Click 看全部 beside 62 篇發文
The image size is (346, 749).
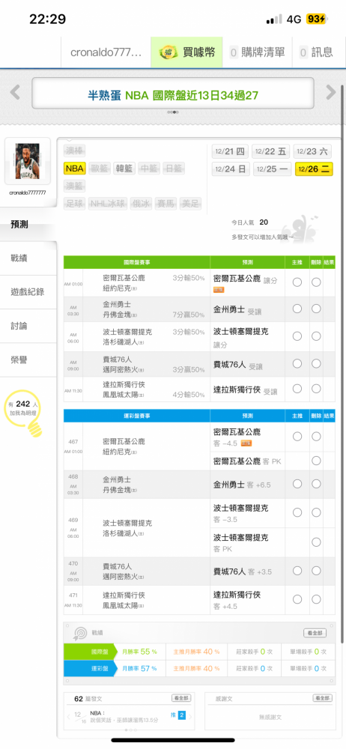tap(181, 698)
